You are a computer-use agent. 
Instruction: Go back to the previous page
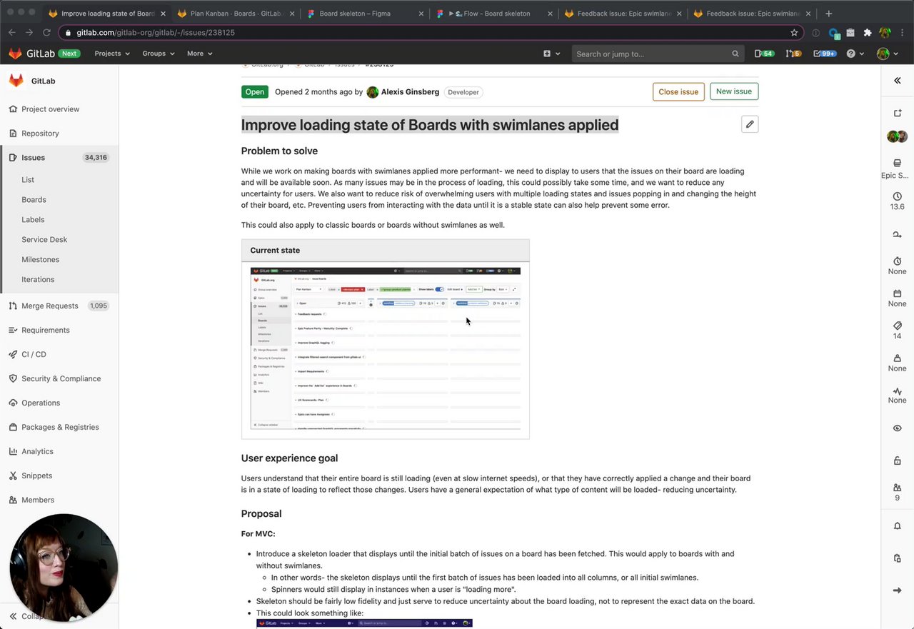pyautogui.click(x=12, y=32)
